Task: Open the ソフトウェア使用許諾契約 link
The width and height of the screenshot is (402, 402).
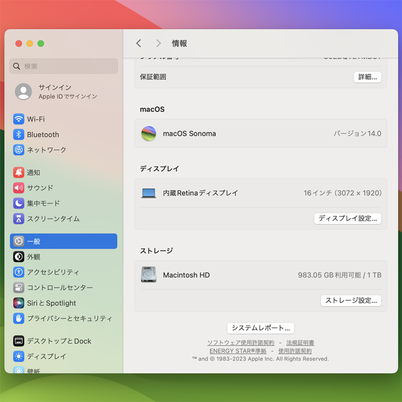Action: coord(241,343)
